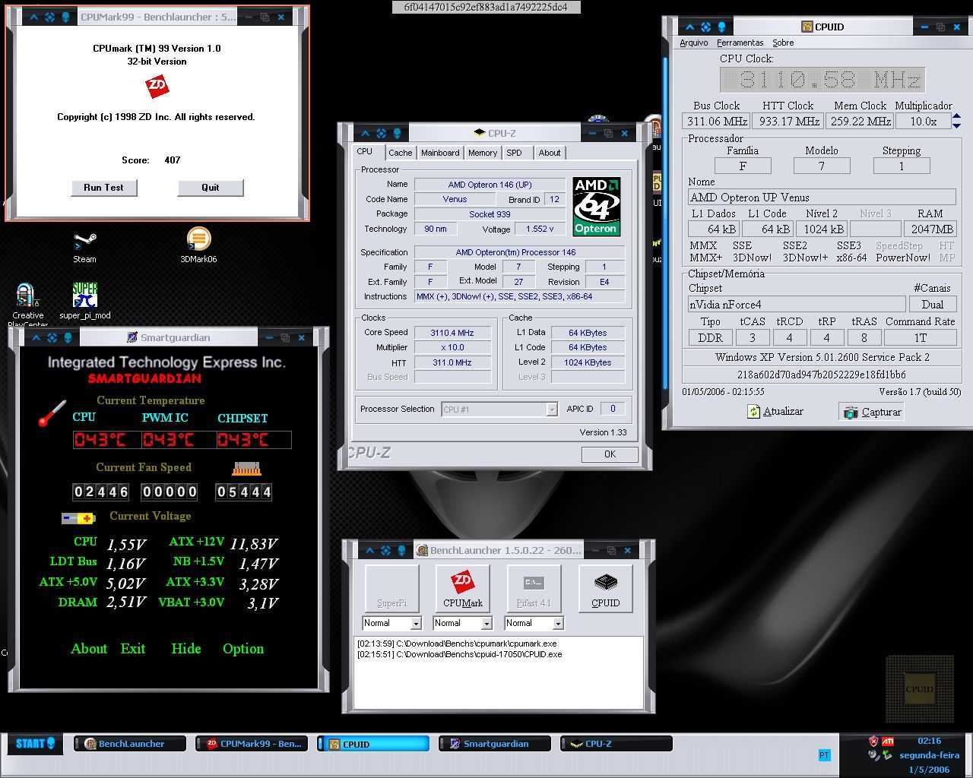Launch CPUMark from the BenchLauncher ZD icon
973x778 pixels.
(462, 588)
